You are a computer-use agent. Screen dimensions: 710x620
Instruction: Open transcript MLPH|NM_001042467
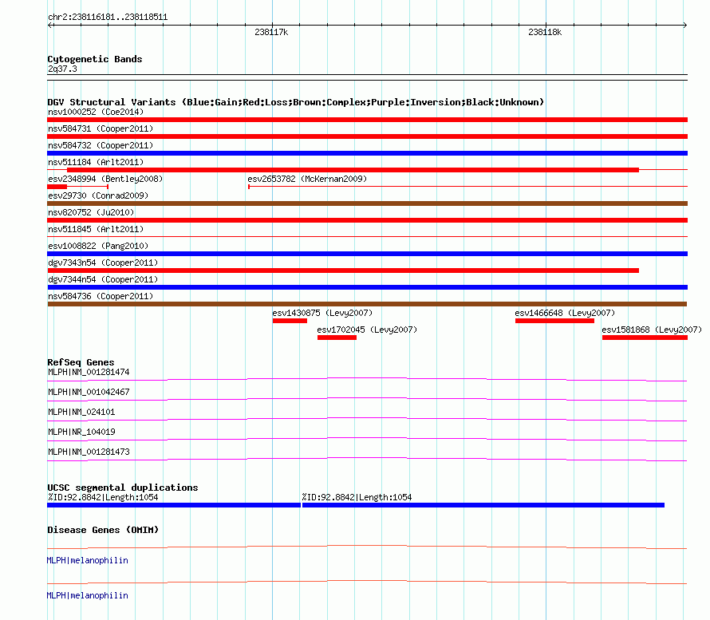(x=89, y=393)
